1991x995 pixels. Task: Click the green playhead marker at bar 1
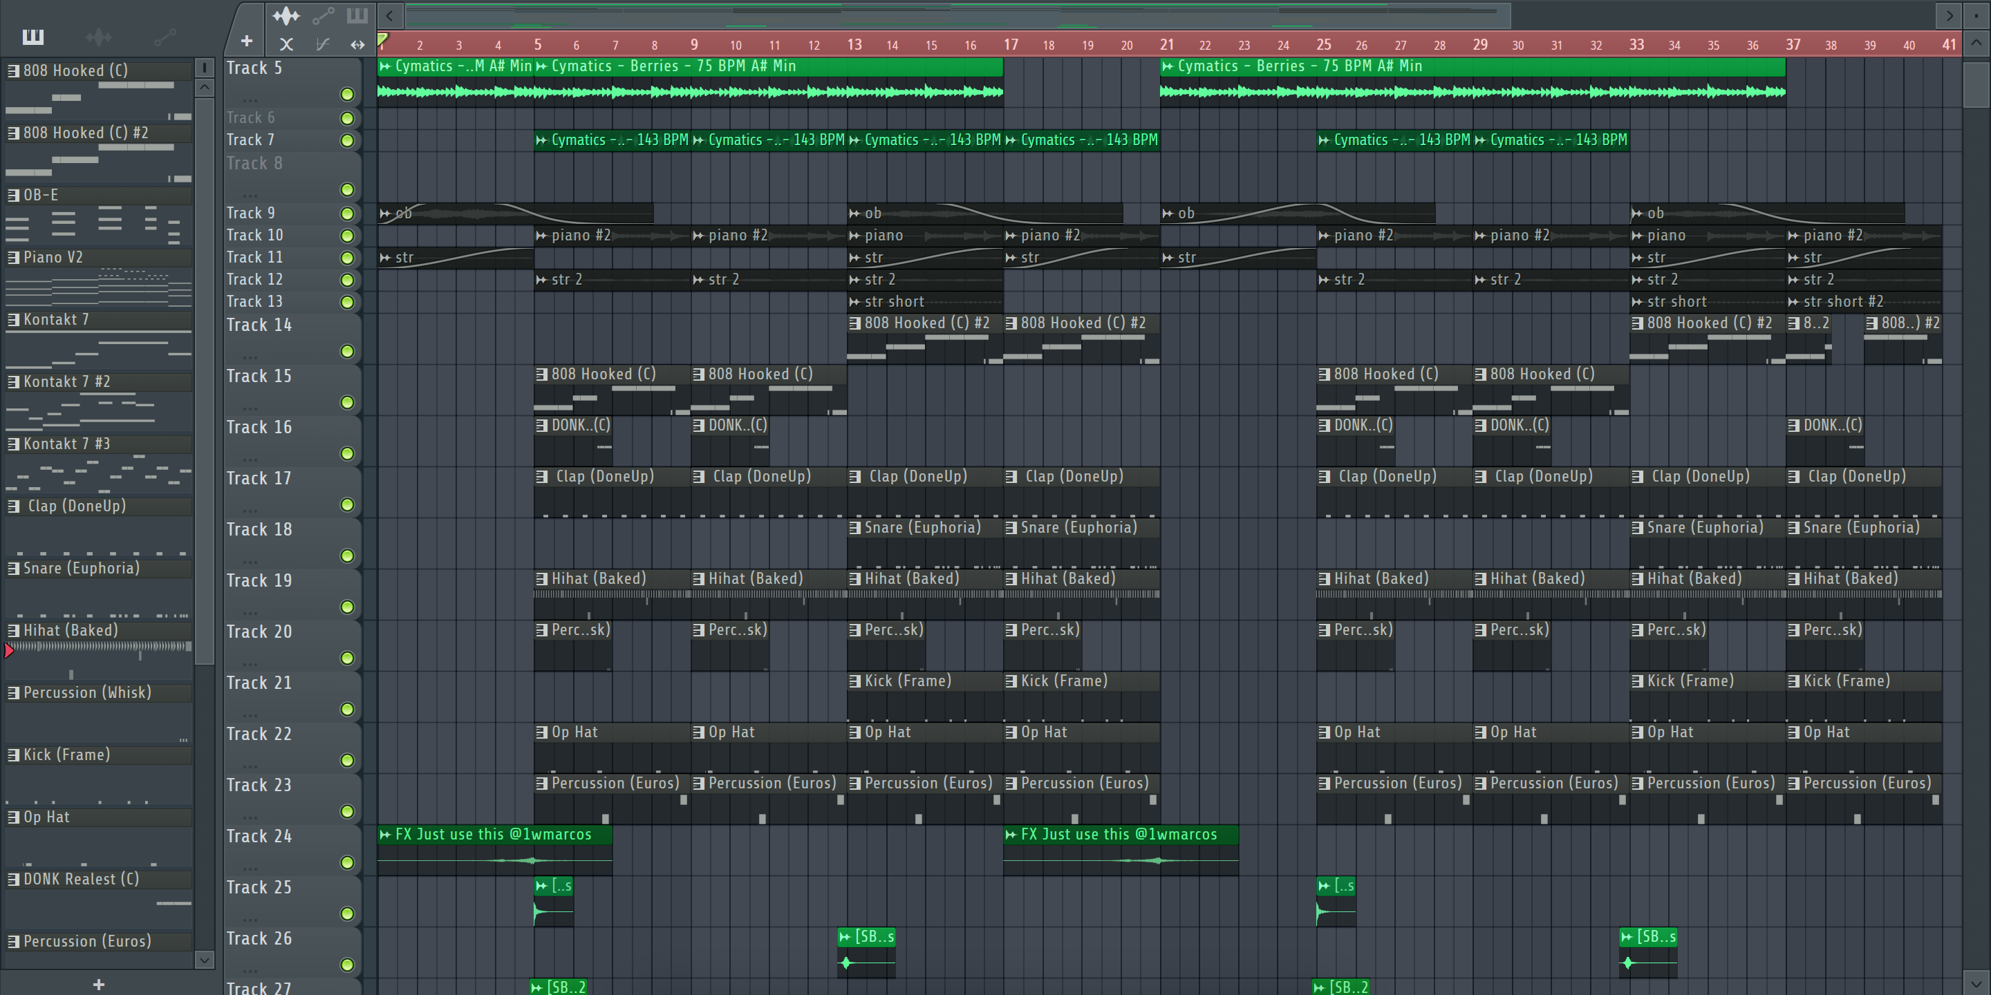pos(382,39)
